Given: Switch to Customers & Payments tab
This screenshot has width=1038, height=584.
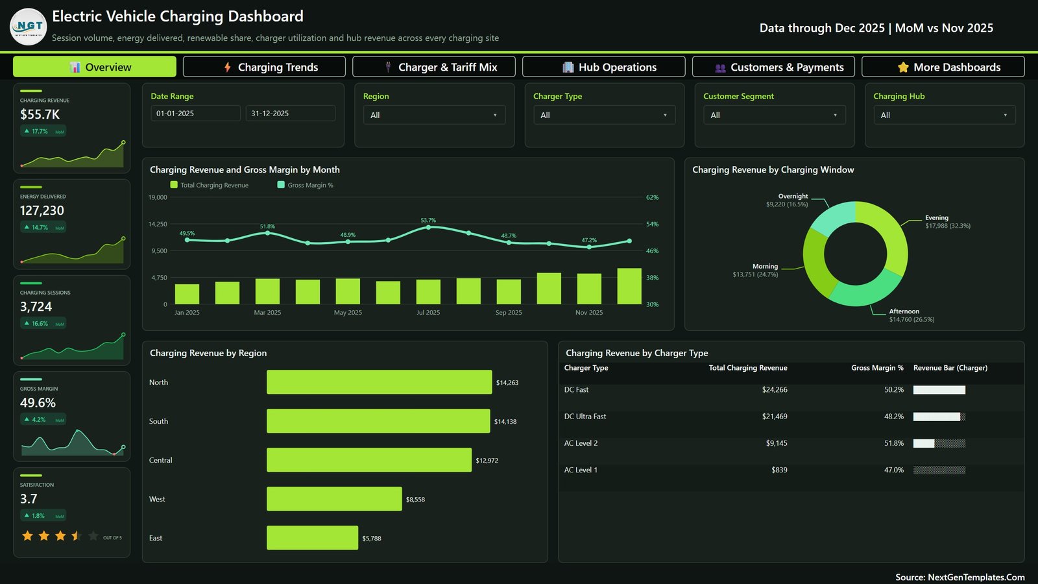Looking at the screenshot, I should click(773, 67).
